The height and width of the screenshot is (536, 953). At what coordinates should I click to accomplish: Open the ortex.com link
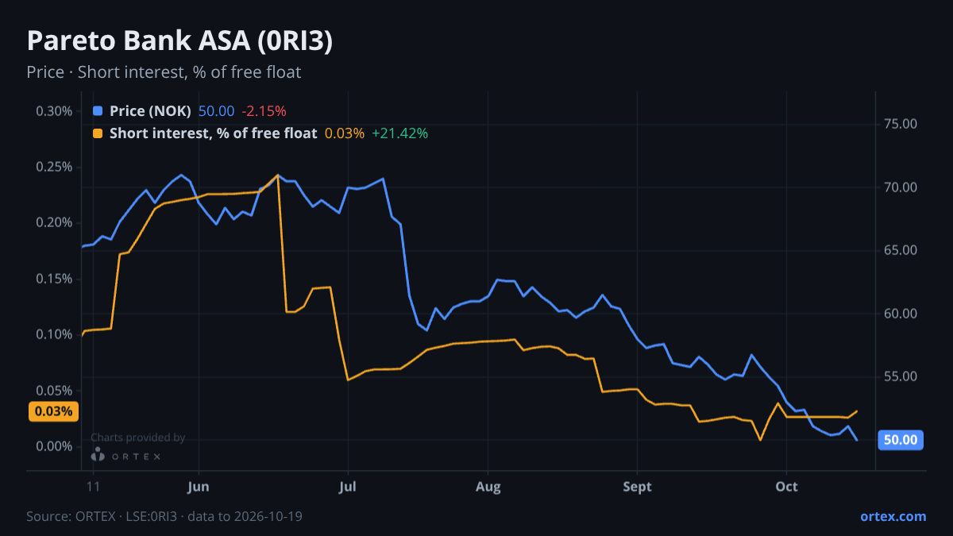(x=893, y=516)
